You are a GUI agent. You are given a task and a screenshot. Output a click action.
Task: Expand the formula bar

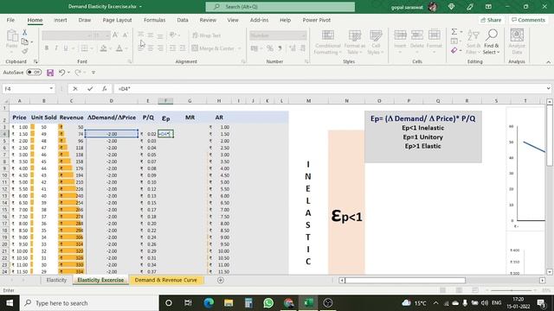548,88
